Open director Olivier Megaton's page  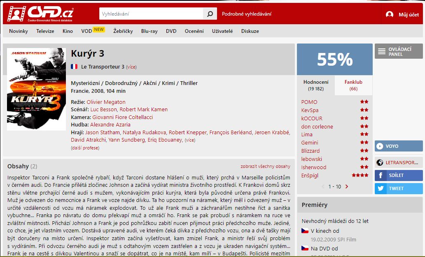pyautogui.click(x=106, y=102)
